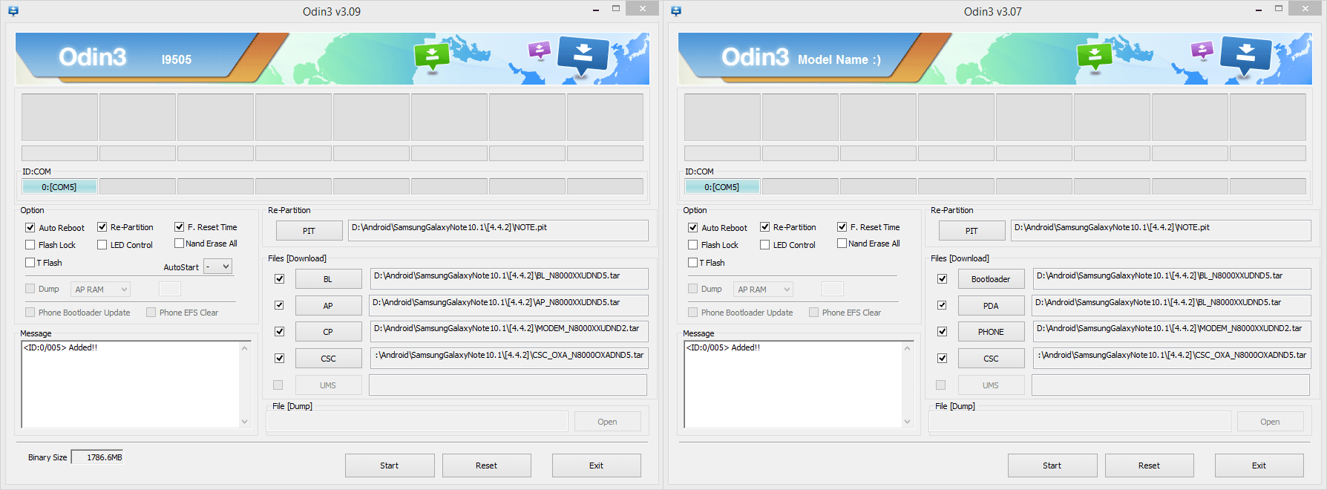Viewport: 1327px width, 490px height.
Task: Toggle Auto Reboot in Odin3 v3.07
Action: click(x=693, y=228)
